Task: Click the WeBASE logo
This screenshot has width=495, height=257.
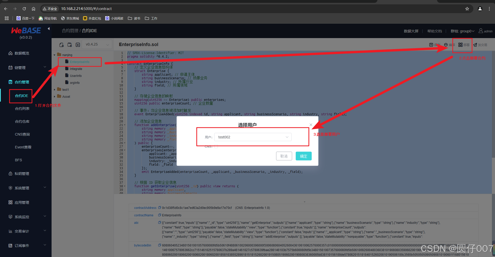Action: point(26,31)
